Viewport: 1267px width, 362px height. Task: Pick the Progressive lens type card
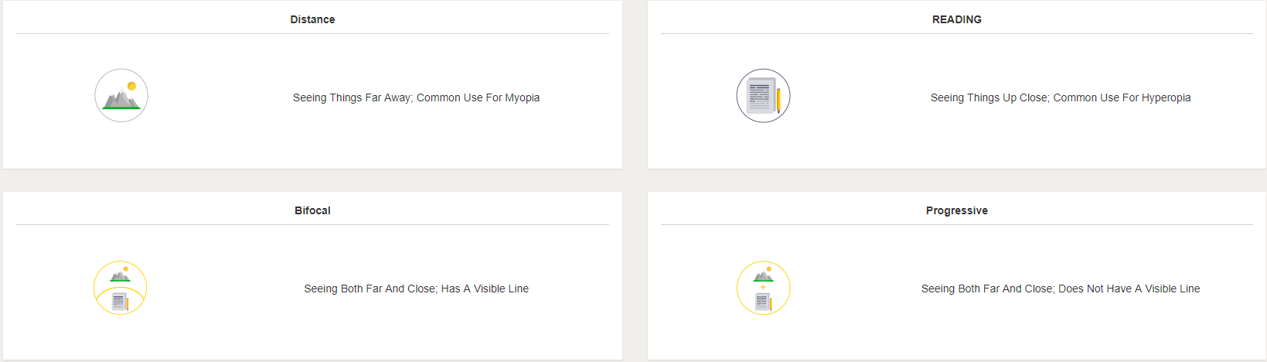[957, 275]
